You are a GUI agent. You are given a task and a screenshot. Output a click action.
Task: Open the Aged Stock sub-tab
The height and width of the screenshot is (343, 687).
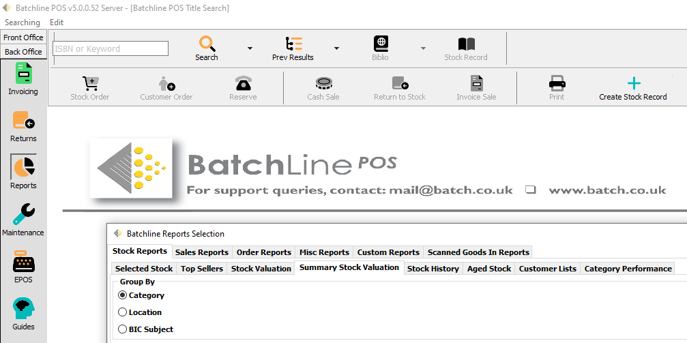[489, 269]
